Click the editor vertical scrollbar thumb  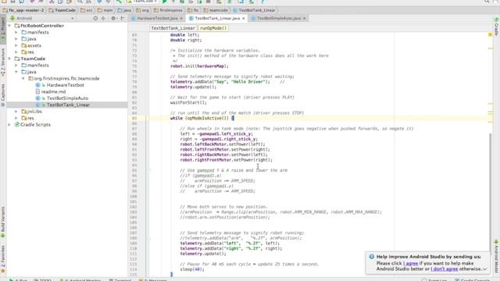pyautogui.click(x=490, y=193)
